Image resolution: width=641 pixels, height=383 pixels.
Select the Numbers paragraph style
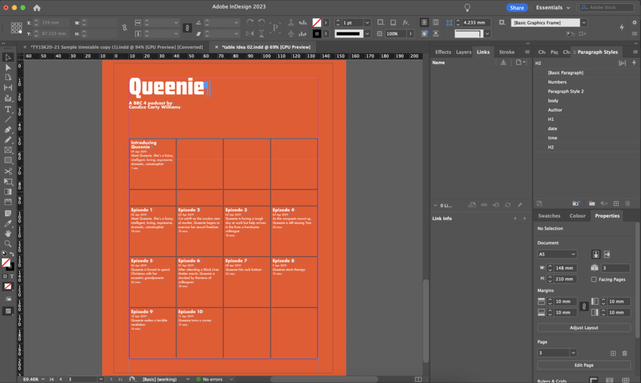coord(557,82)
